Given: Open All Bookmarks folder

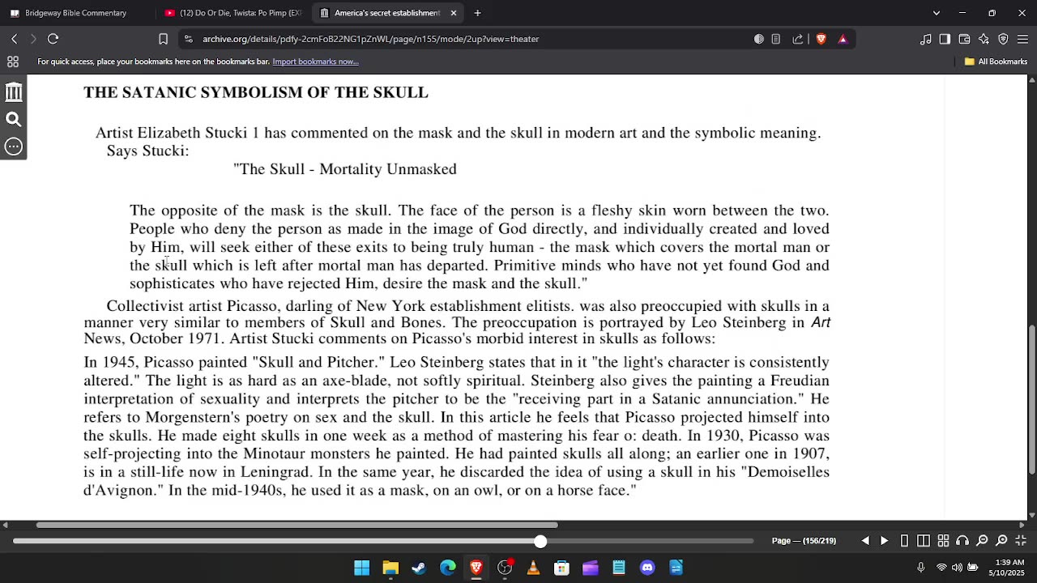Looking at the screenshot, I should click(x=996, y=62).
